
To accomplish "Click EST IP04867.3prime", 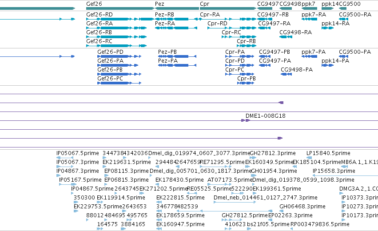I will click(x=77, y=171).
